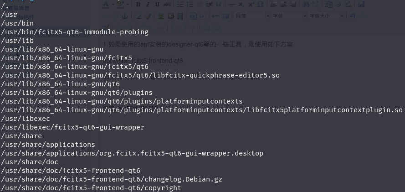Screen dimensions: 405x192
Task: Align text to the center
Action: [x=283, y=5]
